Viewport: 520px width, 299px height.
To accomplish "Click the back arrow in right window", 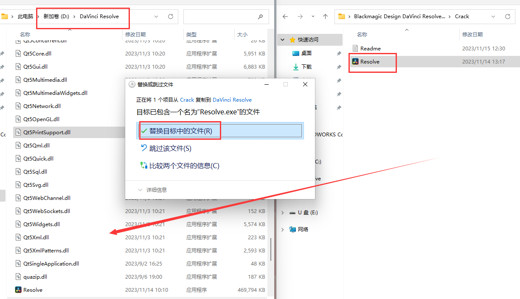I will point(285,17).
